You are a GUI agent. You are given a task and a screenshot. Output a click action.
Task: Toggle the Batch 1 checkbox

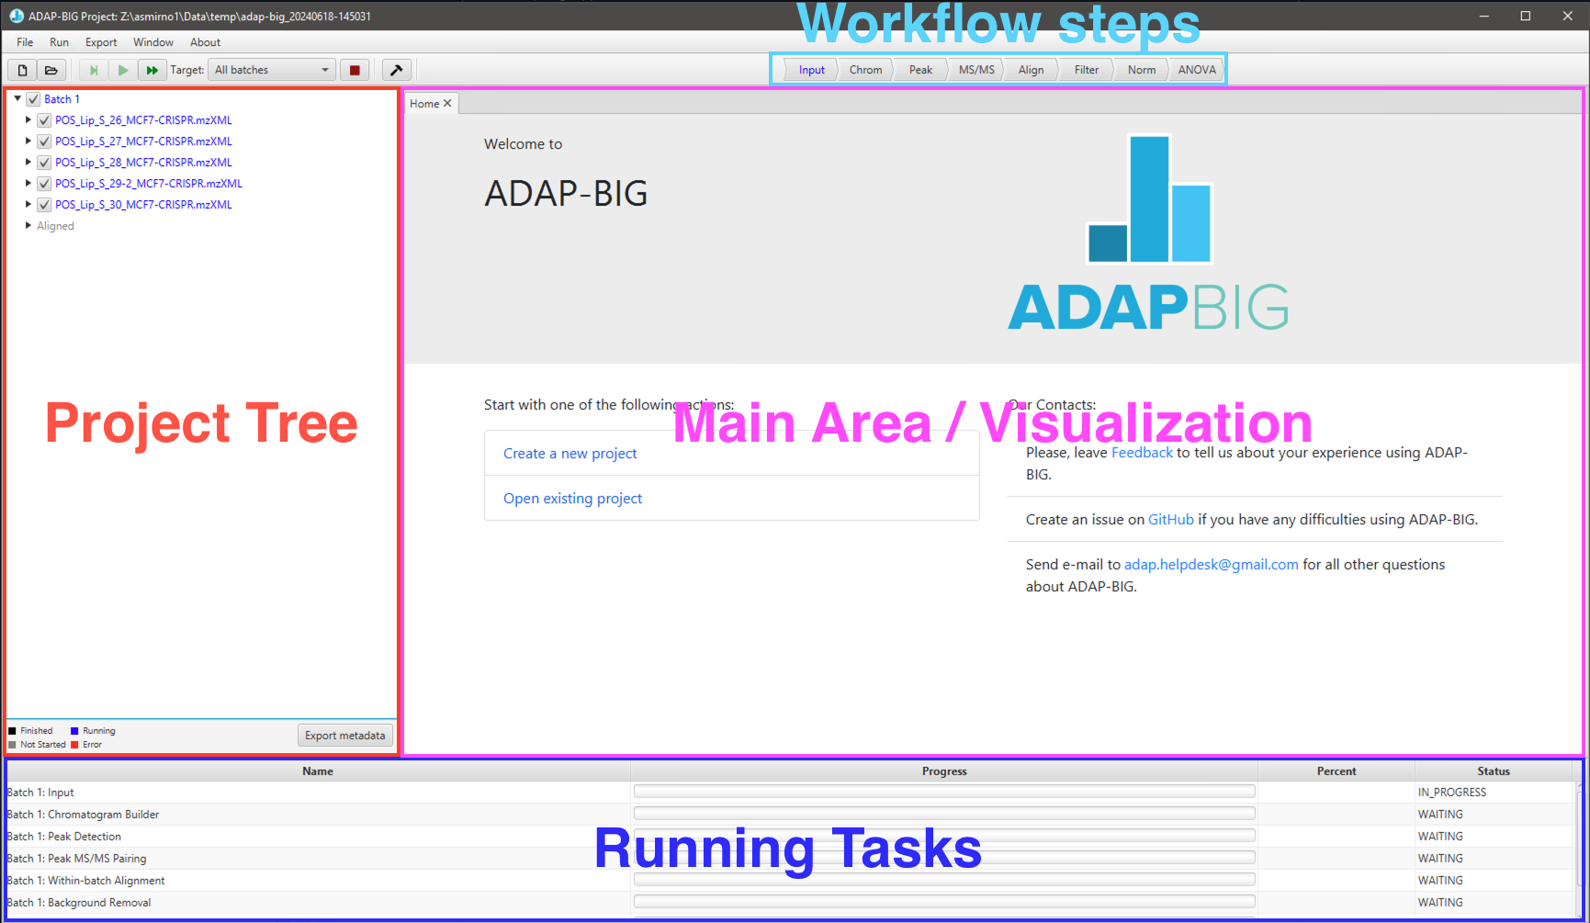[x=33, y=99]
